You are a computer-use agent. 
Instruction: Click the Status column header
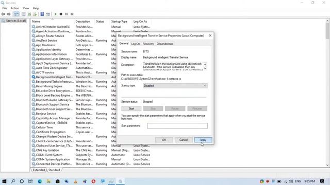click(102, 22)
